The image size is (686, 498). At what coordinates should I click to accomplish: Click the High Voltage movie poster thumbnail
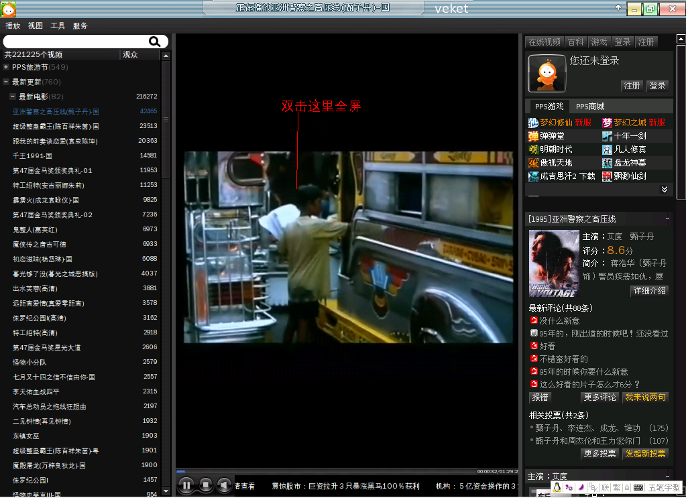click(x=553, y=264)
